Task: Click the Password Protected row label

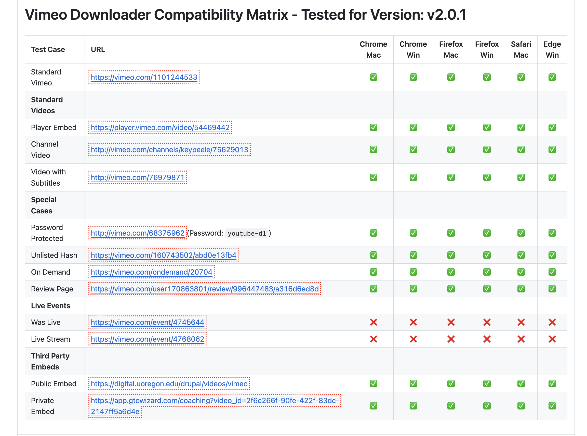Action: (47, 233)
